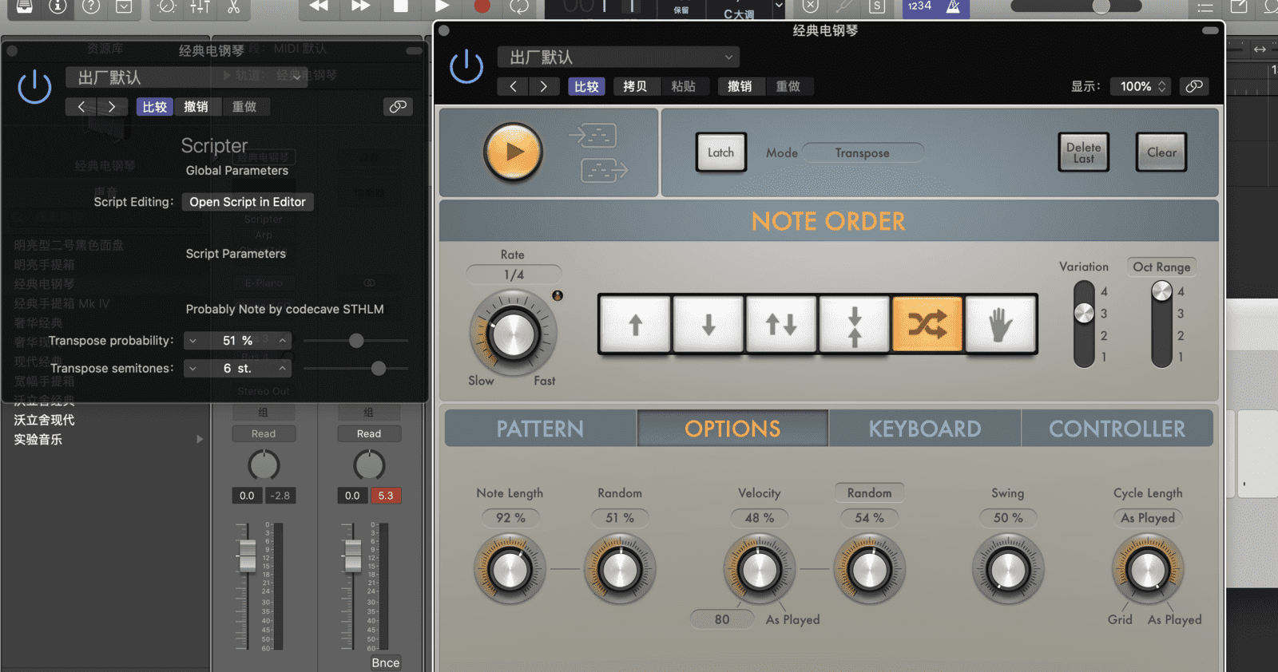Open the Rate 1/4 value field
Screen dimensions: 1278x672
[514, 275]
